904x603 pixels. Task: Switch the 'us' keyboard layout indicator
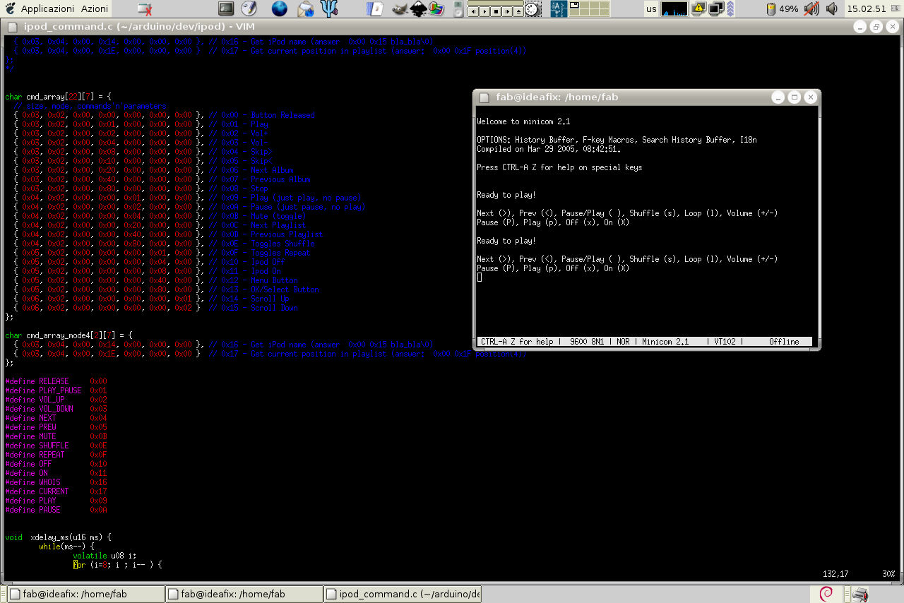click(x=651, y=9)
